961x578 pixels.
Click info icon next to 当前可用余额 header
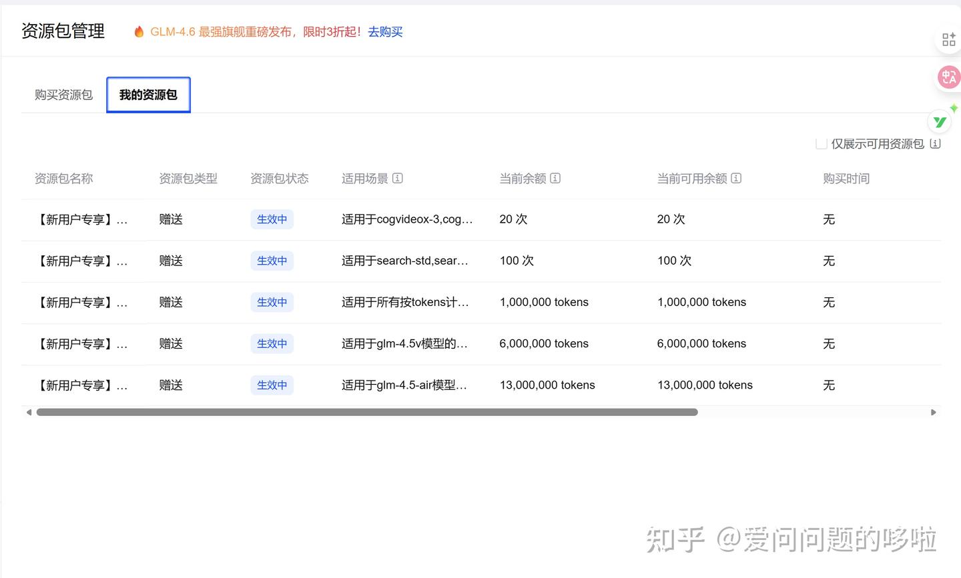tap(736, 178)
